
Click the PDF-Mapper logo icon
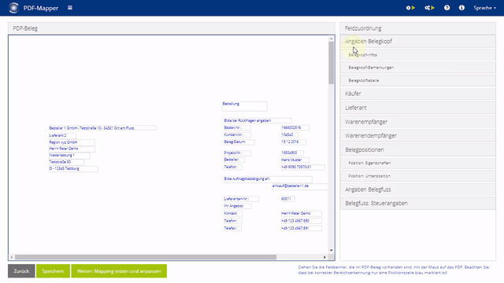pyautogui.click(x=14, y=8)
